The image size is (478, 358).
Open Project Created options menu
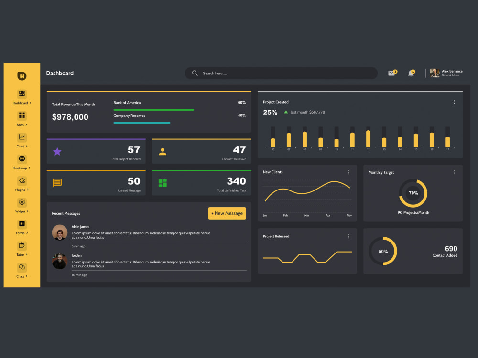tap(454, 102)
